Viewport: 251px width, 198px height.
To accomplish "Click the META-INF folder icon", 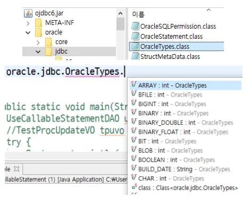I will [x=38, y=23].
